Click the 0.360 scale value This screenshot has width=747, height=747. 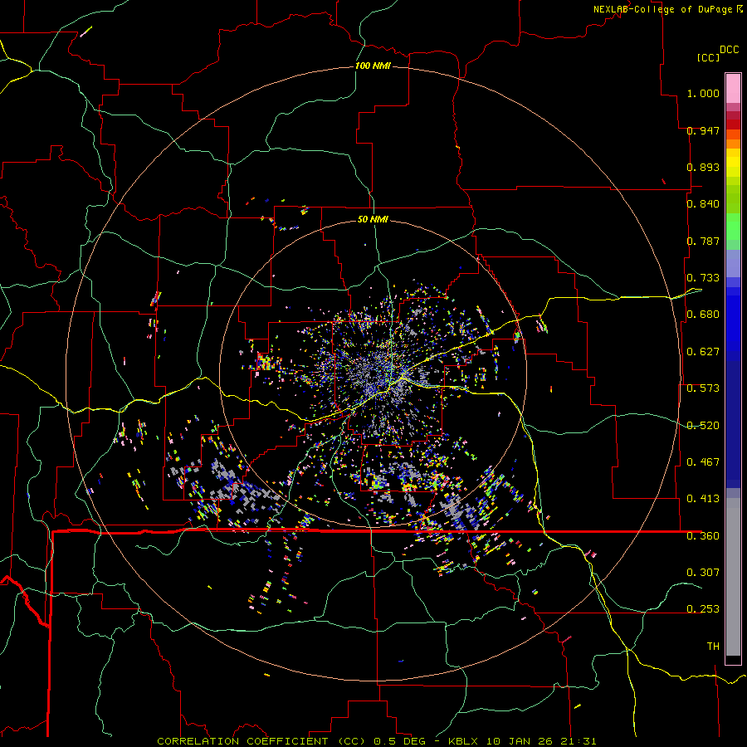point(703,536)
